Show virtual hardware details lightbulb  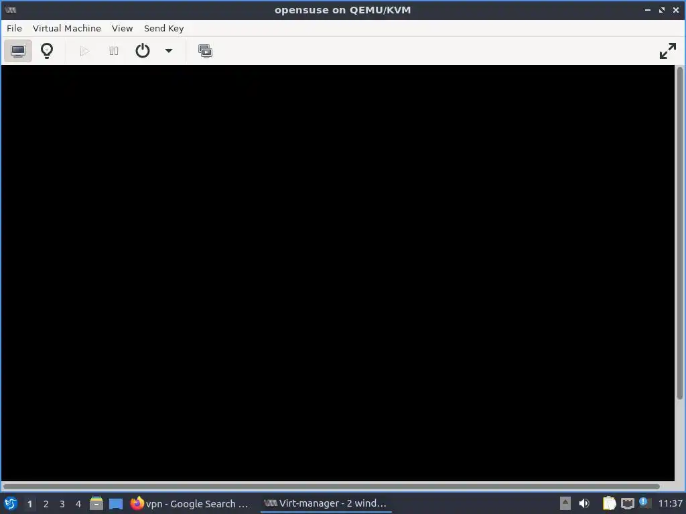point(47,51)
